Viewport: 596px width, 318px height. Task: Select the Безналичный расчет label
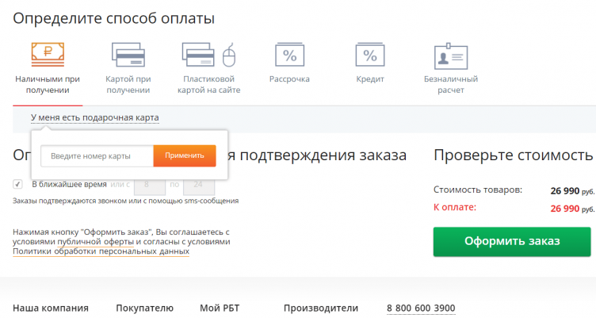pos(451,84)
